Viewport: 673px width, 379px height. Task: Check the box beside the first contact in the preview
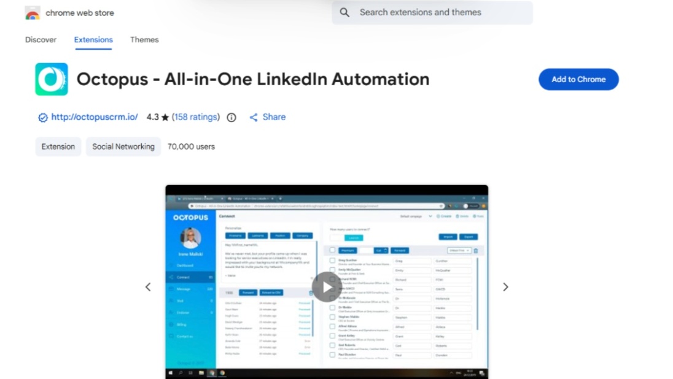[x=332, y=260]
